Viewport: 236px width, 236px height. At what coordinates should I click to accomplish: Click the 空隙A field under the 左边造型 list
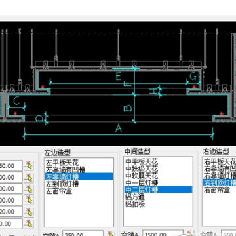[83, 233]
